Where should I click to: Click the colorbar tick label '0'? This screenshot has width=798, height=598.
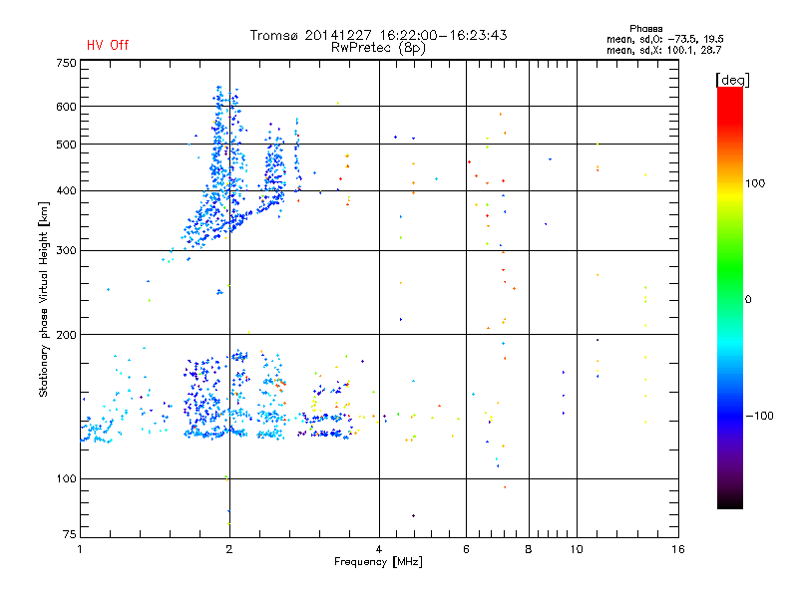(x=748, y=300)
